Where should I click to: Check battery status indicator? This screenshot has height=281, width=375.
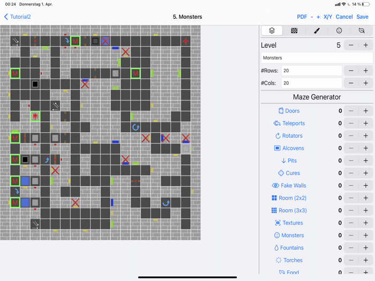(366, 4)
